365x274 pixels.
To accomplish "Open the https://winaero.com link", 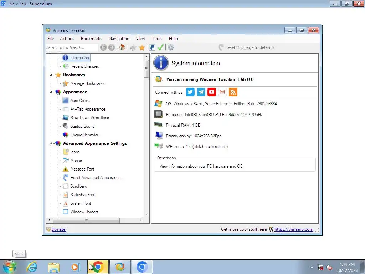I will click(294, 229).
